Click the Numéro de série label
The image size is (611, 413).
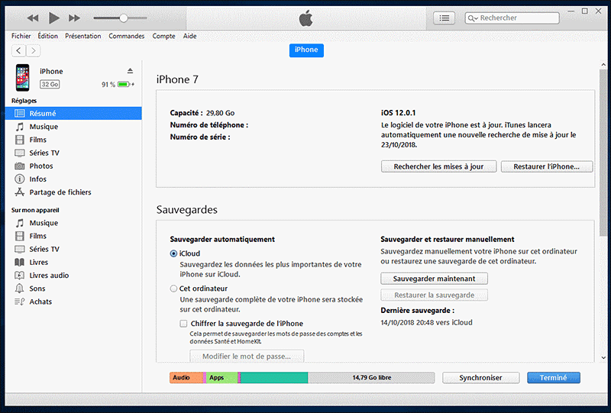tap(200, 137)
